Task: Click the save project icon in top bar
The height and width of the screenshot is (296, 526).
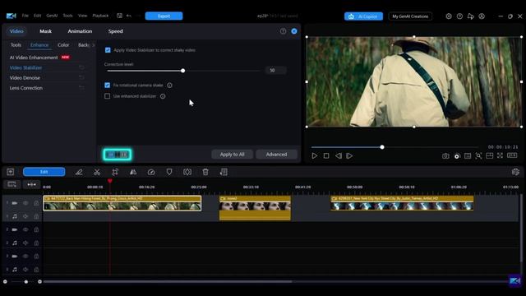Action: [x=119, y=16]
